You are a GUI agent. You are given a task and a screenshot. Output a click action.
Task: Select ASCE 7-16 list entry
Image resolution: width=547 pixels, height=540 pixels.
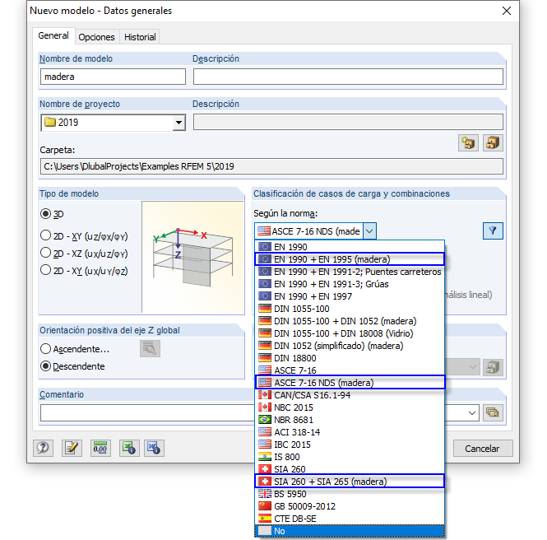coord(350,370)
